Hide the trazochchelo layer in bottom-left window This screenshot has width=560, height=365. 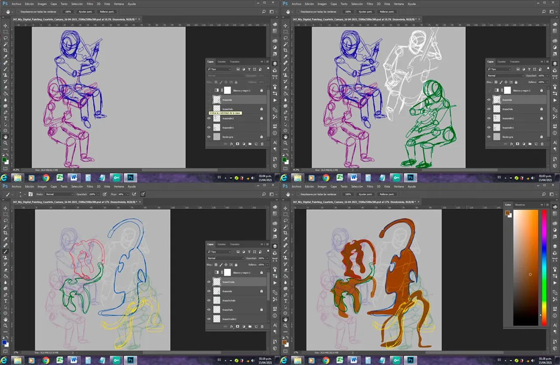point(209,300)
